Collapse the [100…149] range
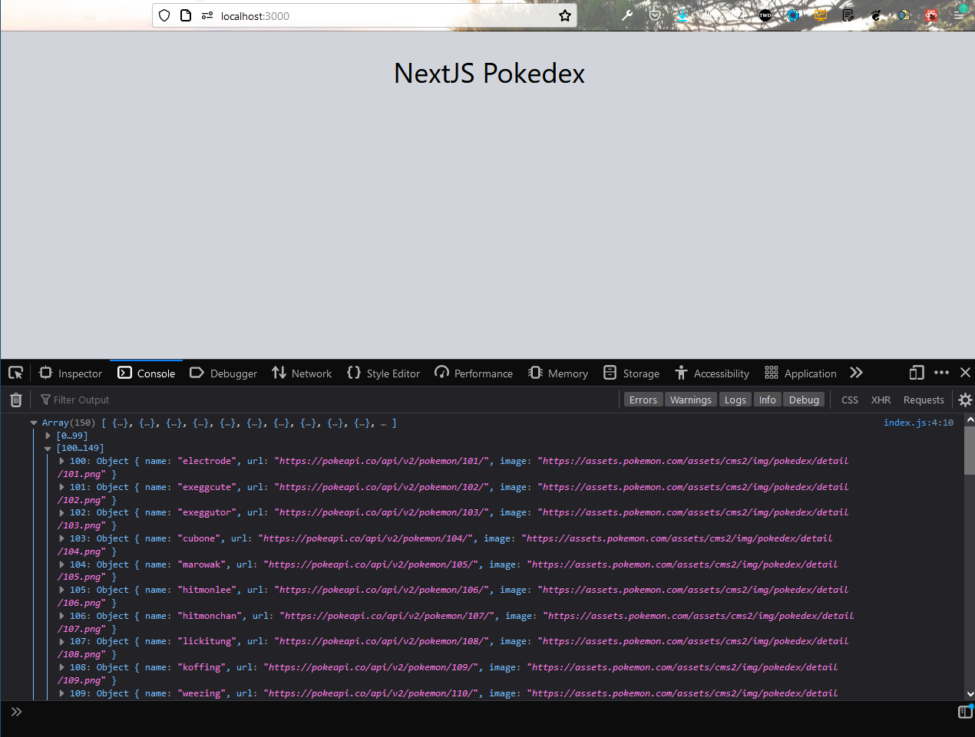 click(48, 449)
